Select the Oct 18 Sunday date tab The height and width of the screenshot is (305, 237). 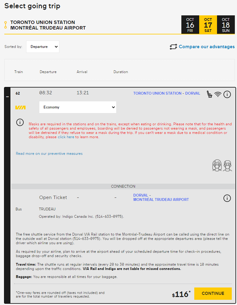tap(226, 25)
